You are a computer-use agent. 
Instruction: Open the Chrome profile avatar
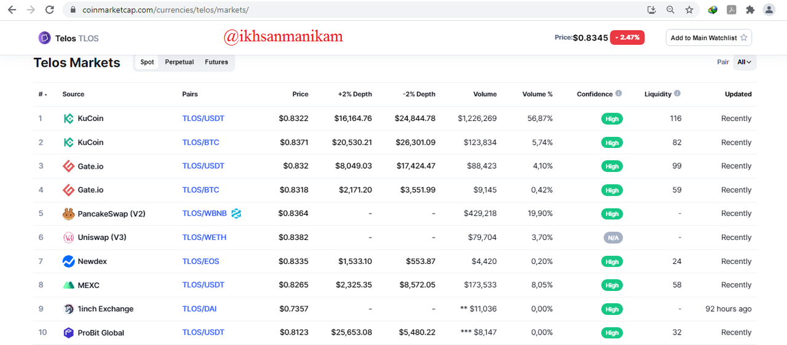tap(769, 10)
